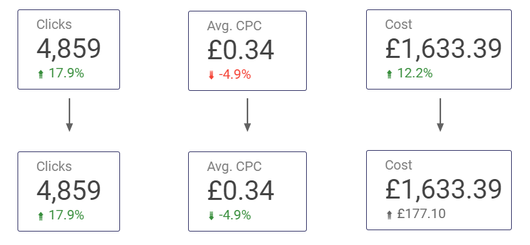Click the arrow connecting the Avg. CPC cards
This screenshot has height=245, width=530.
click(x=247, y=114)
